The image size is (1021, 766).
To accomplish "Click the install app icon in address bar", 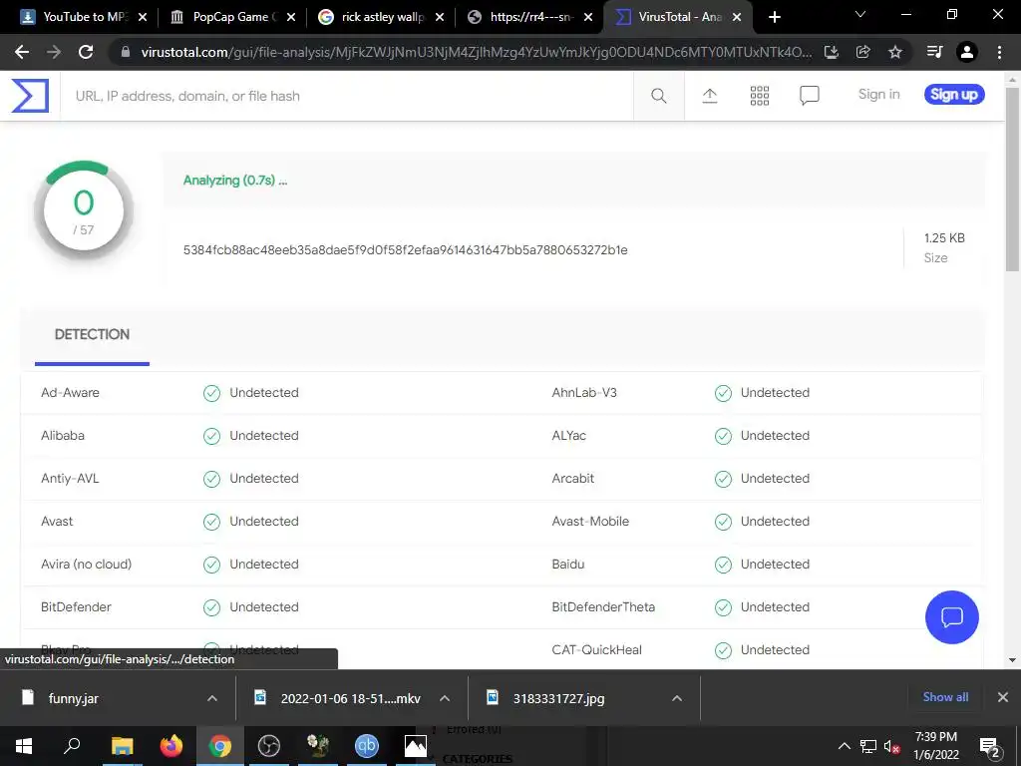I will tap(831, 52).
